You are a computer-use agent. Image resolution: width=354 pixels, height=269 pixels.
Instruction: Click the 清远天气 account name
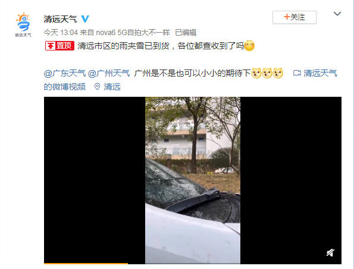click(60, 19)
